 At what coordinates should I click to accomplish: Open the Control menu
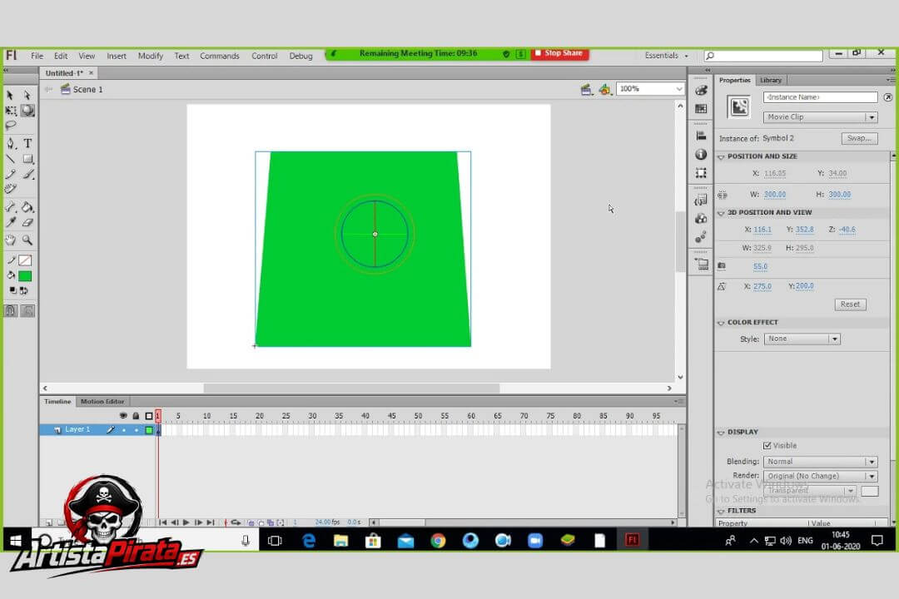(265, 56)
